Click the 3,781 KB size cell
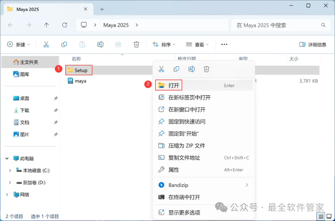335x221 pixels. [x=309, y=81]
